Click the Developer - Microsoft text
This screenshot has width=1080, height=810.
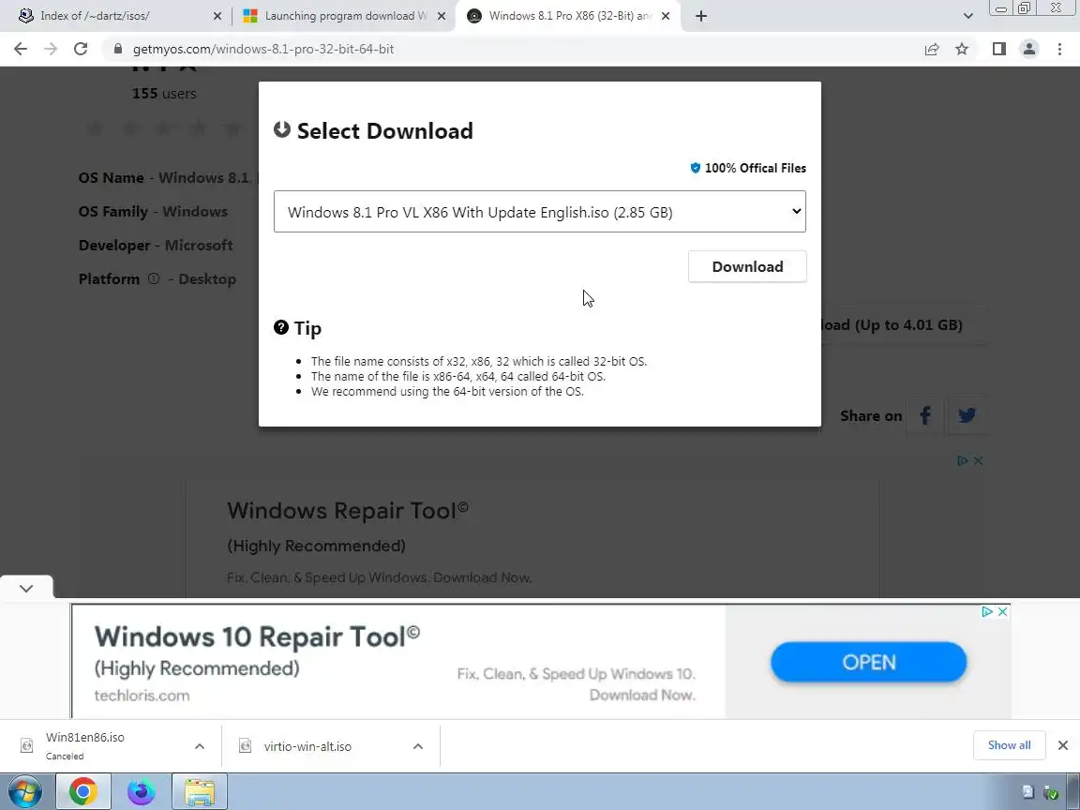tap(156, 246)
